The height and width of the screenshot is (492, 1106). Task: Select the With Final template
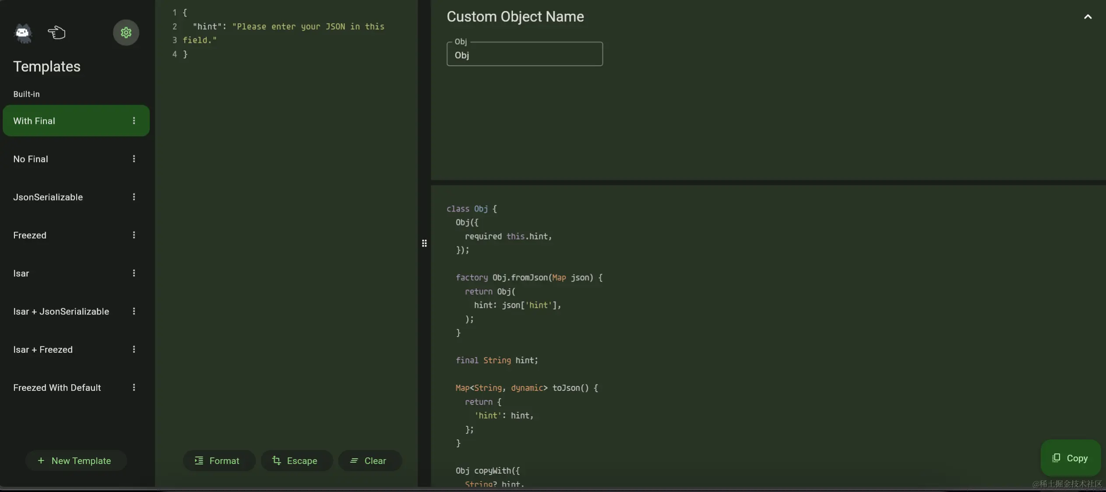click(76, 121)
